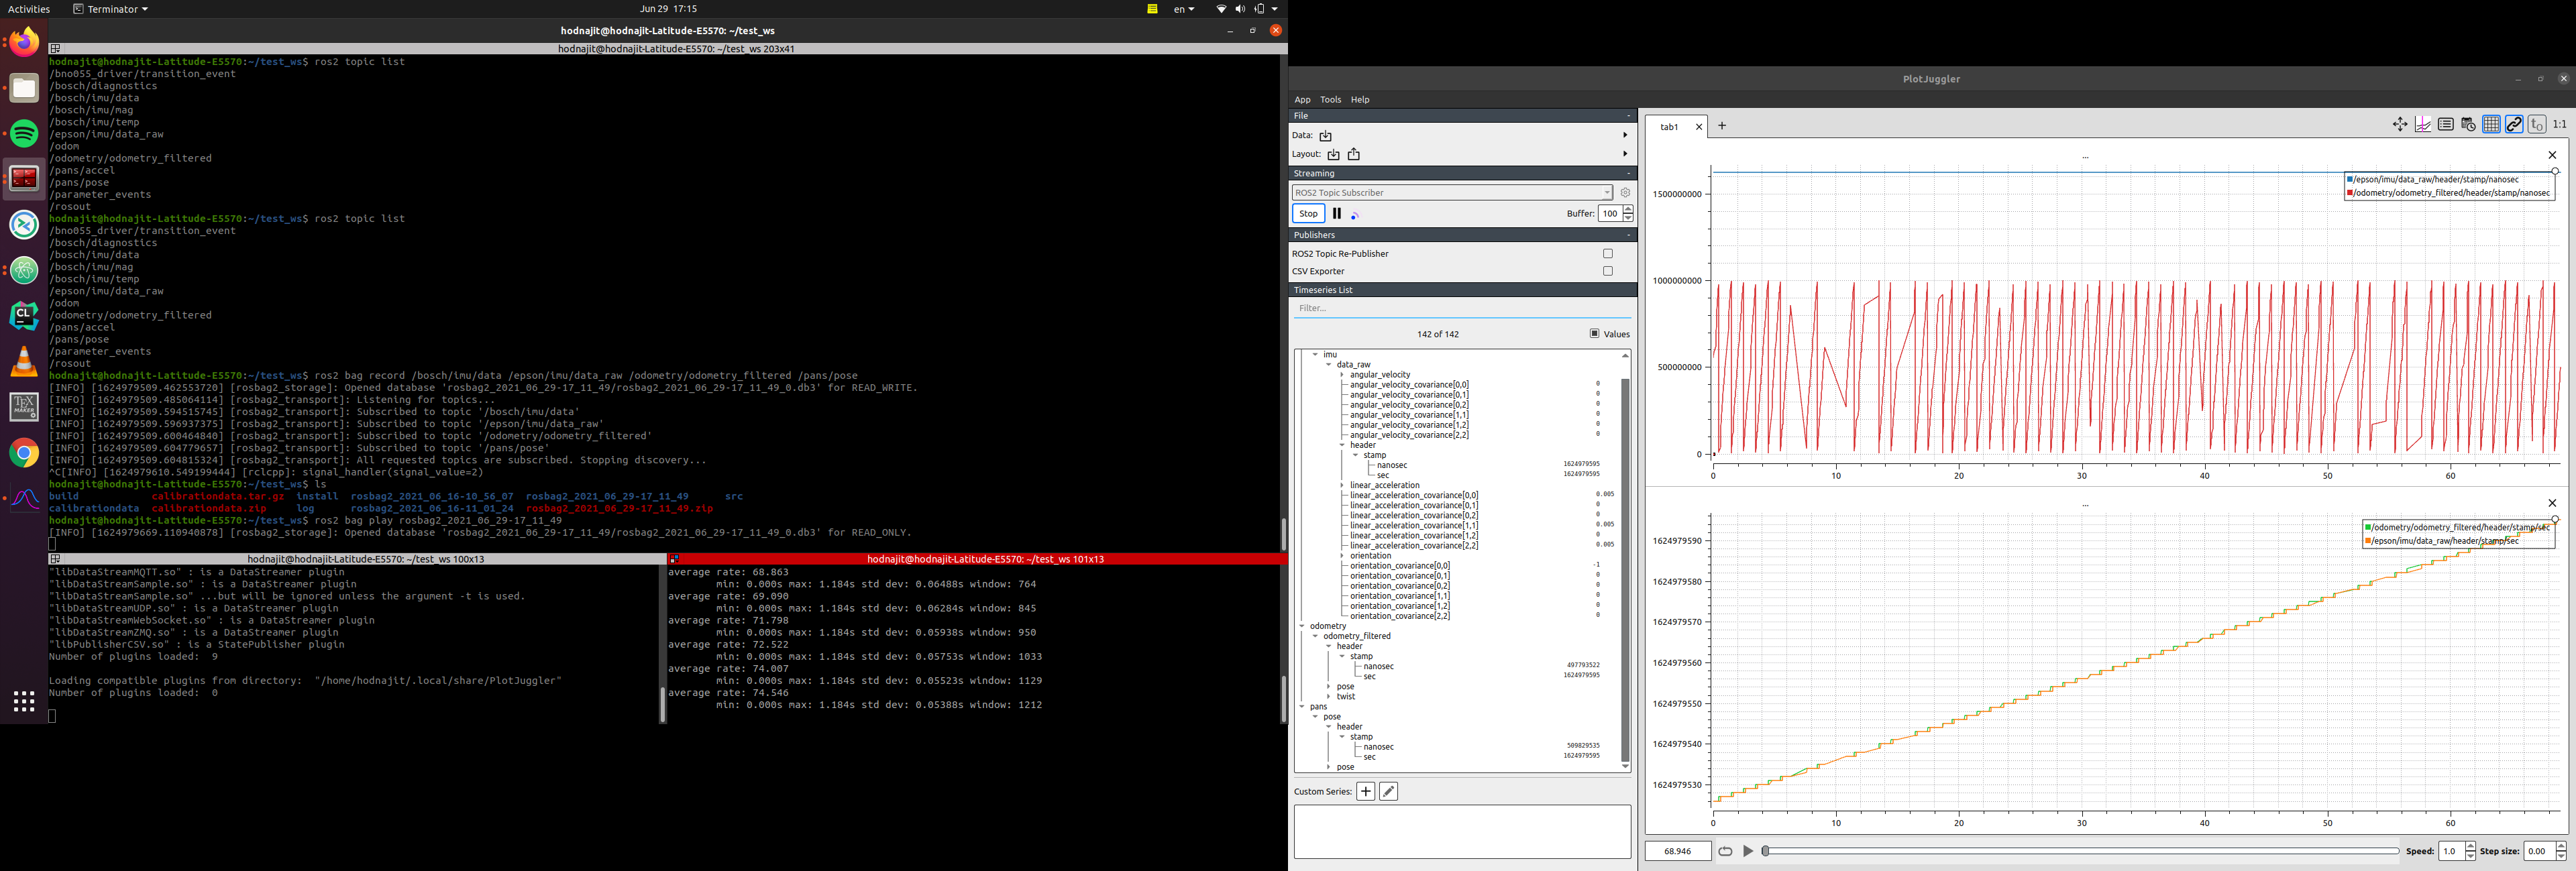
Task: Open the Tools menu in PlotJuggler
Action: [1330, 99]
